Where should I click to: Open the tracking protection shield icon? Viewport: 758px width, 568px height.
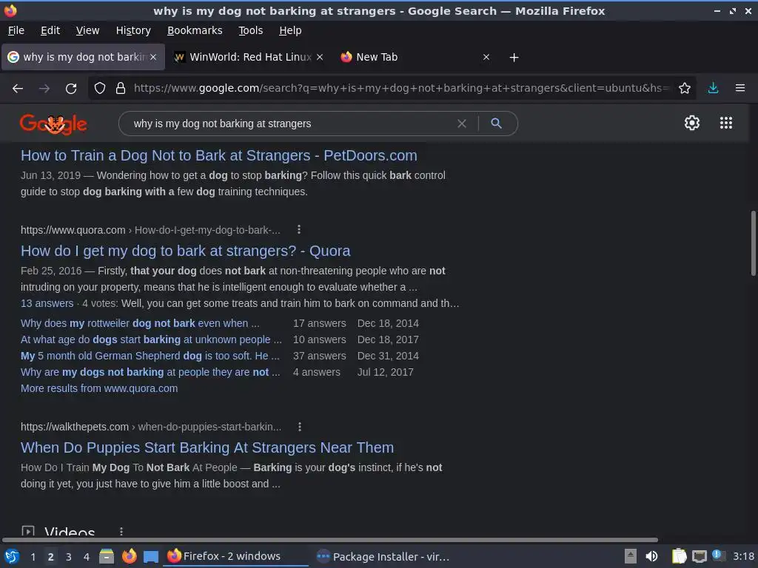point(100,88)
